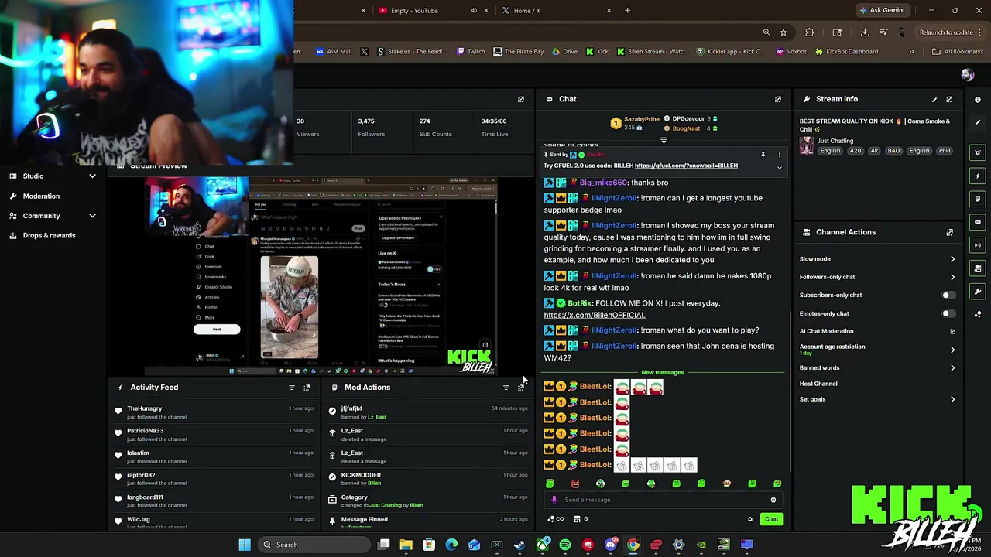Image resolution: width=991 pixels, height=557 pixels.
Task: Toggle Subscribers-only chat
Action: [948, 295]
